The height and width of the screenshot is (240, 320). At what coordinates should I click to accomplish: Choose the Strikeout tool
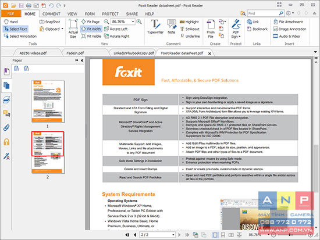(190, 29)
